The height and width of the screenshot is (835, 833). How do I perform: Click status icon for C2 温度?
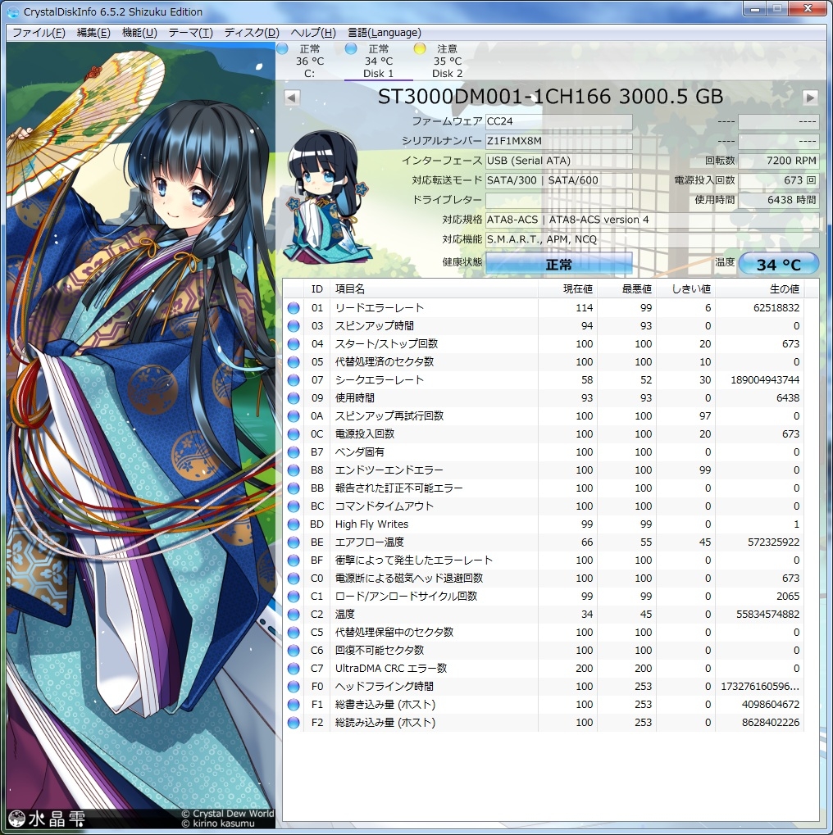[294, 615]
